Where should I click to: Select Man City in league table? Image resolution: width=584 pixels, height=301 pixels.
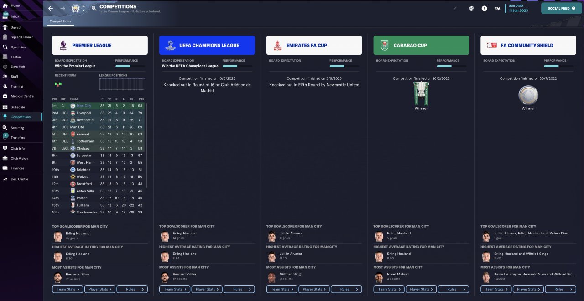(x=99, y=106)
